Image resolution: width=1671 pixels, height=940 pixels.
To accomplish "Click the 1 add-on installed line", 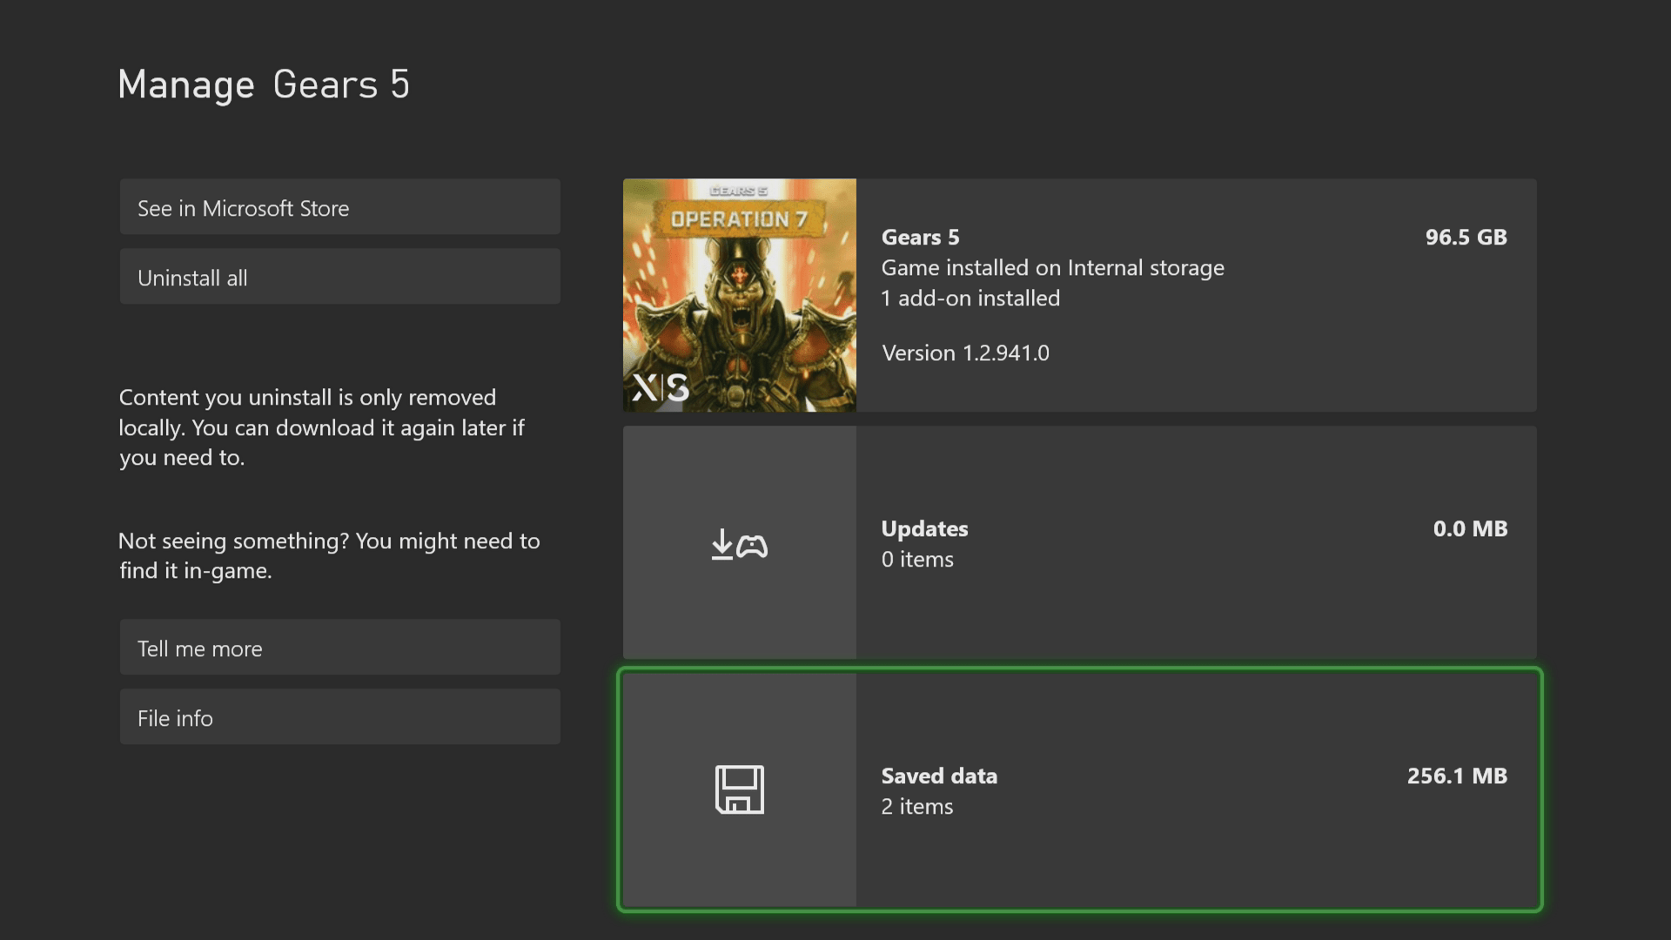I will pyautogui.click(x=970, y=298).
